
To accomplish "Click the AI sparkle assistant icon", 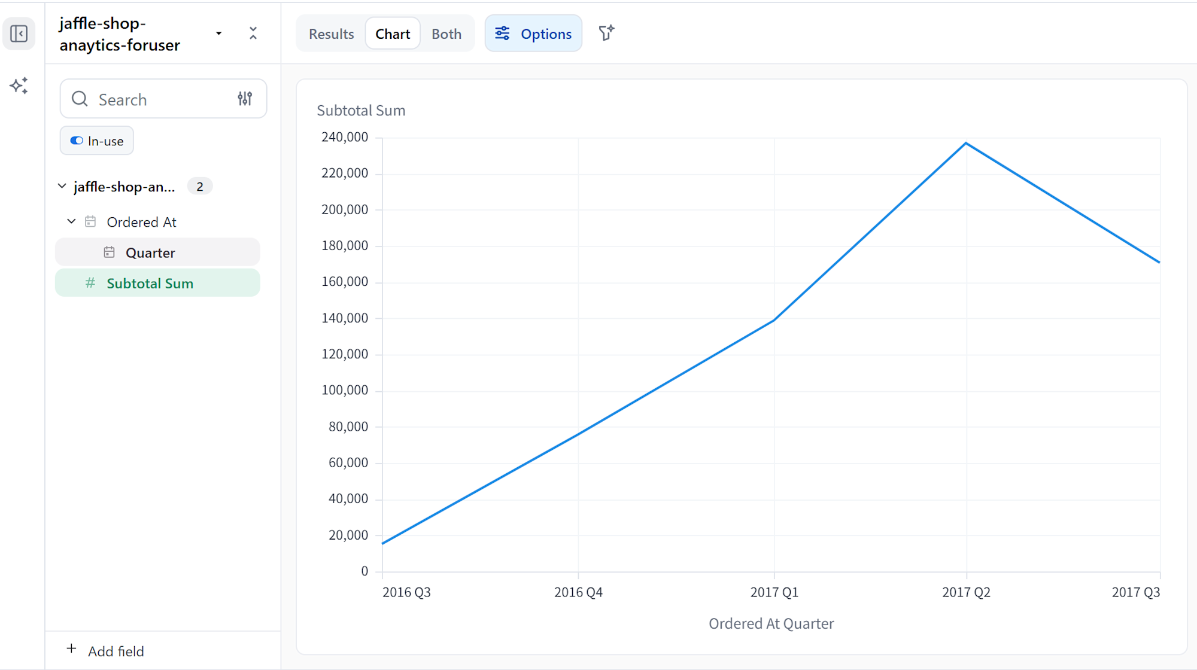I will pos(19,86).
